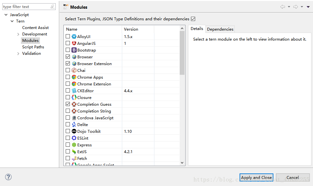The image size is (313, 186).
Task: Check the ESLint module checkbox
Action: point(68,138)
